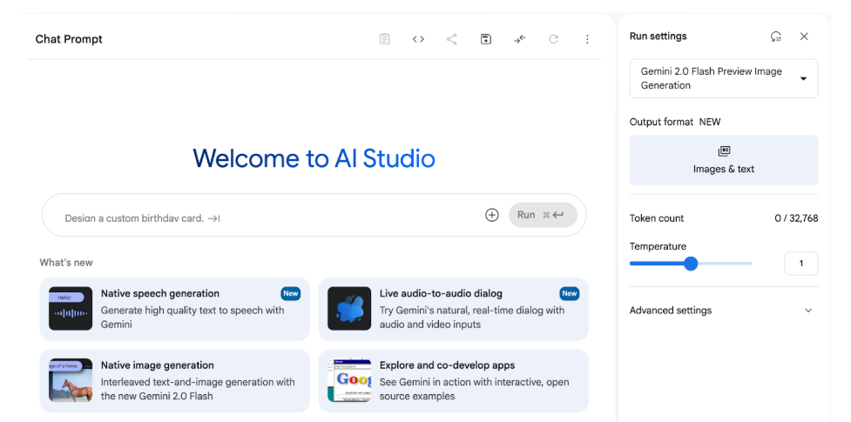Open Explore and co-develop apps card

click(x=453, y=381)
